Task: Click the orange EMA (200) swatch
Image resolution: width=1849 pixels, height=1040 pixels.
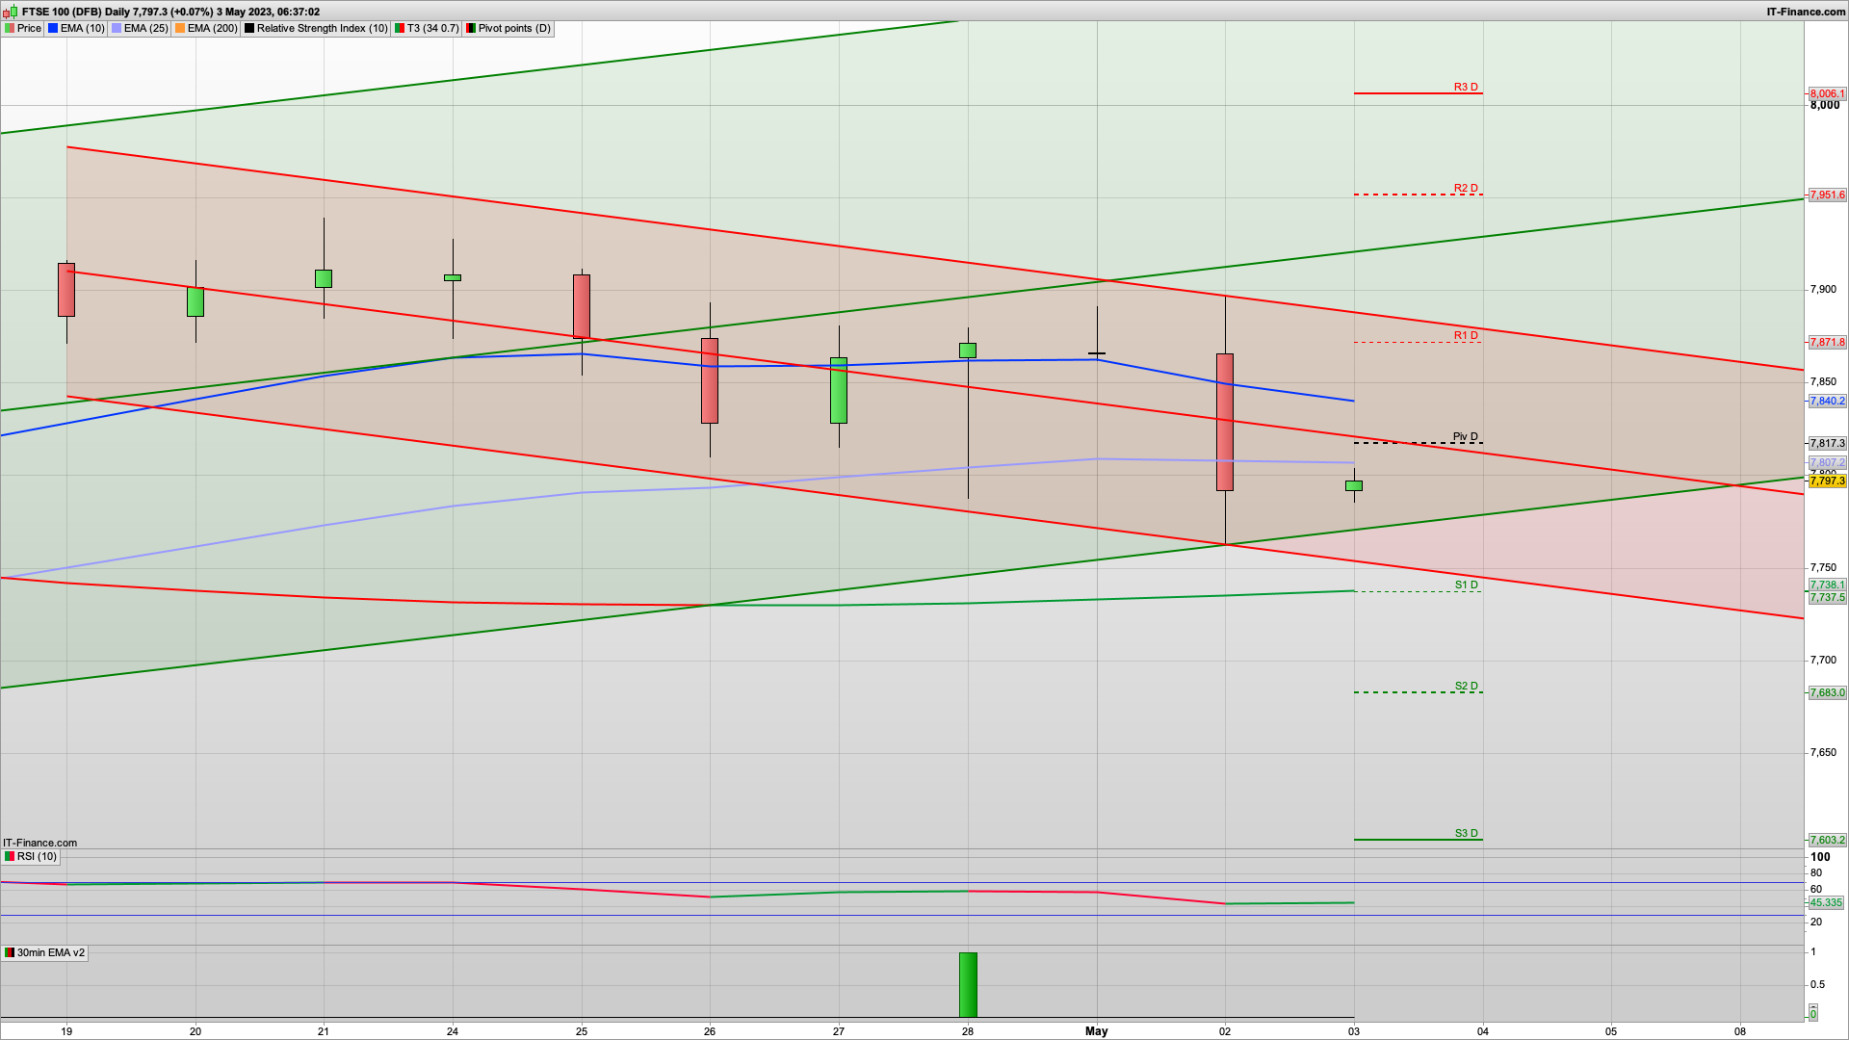Action: (180, 28)
